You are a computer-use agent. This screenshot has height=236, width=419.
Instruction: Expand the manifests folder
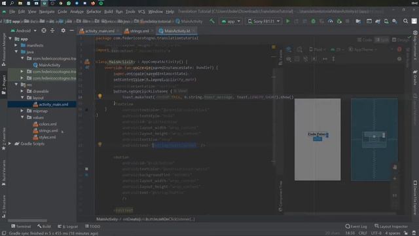(x=16, y=45)
